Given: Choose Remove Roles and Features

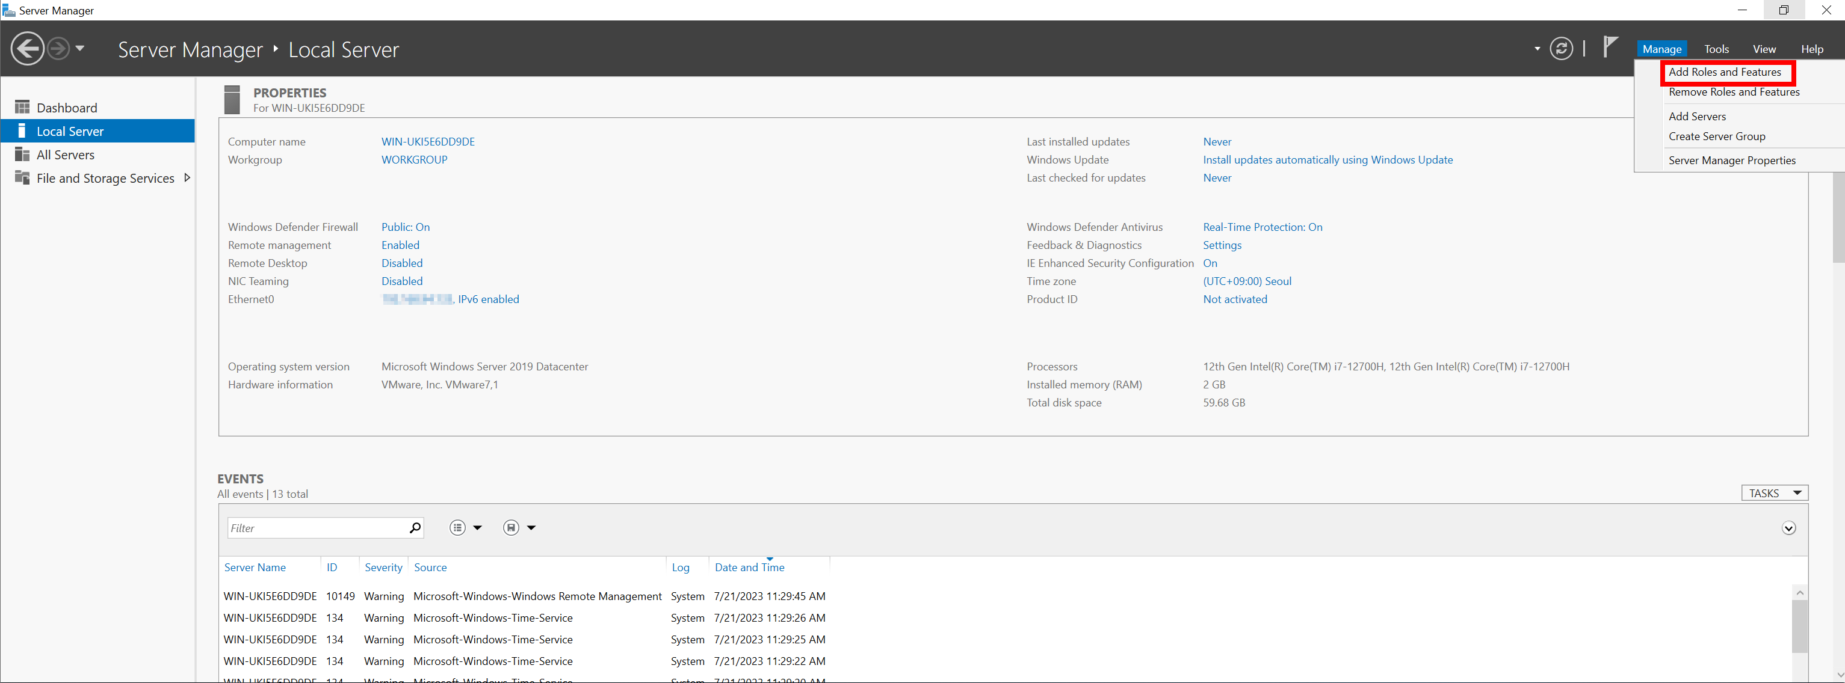Looking at the screenshot, I should [x=1734, y=93].
